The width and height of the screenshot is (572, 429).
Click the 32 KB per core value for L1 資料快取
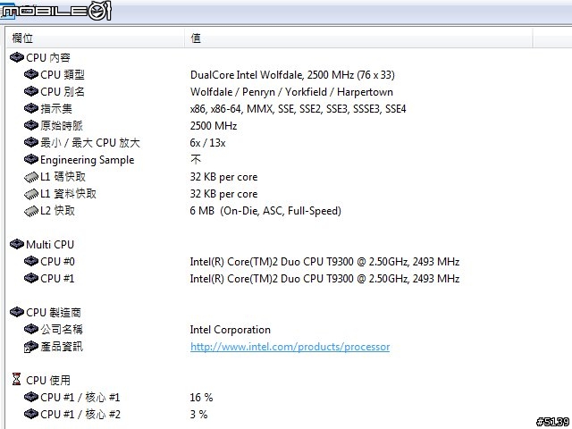pyautogui.click(x=223, y=194)
